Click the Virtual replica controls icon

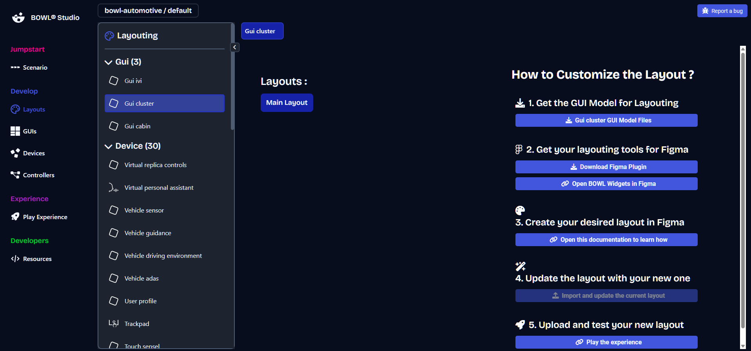pyautogui.click(x=114, y=165)
